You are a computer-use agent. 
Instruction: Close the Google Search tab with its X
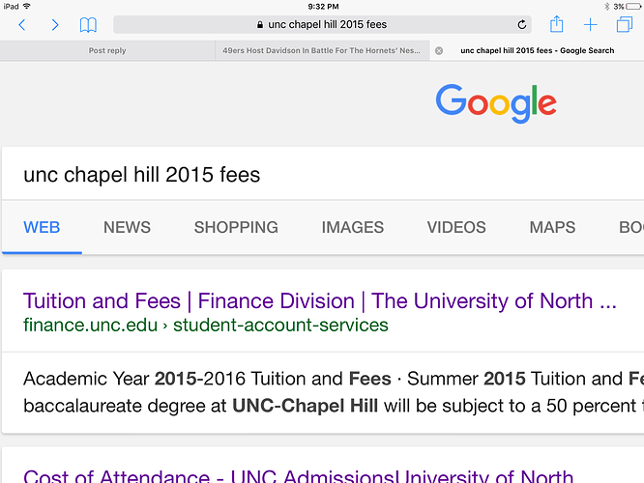pyautogui.click(x=439, y=50)
